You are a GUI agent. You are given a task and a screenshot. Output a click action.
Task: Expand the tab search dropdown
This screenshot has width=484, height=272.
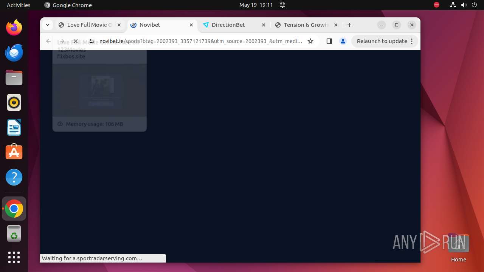click(x=47, y=25)
